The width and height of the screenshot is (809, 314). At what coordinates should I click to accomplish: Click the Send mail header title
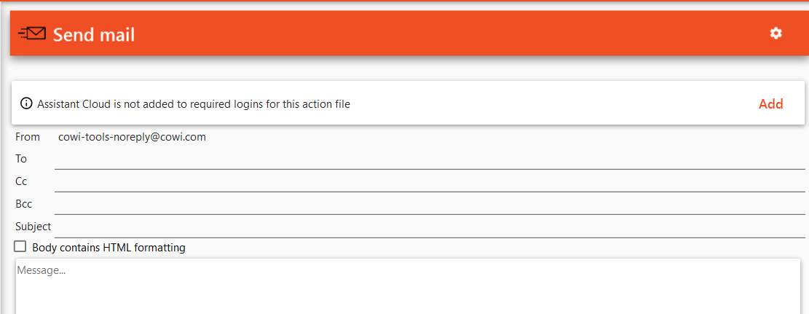94,34
